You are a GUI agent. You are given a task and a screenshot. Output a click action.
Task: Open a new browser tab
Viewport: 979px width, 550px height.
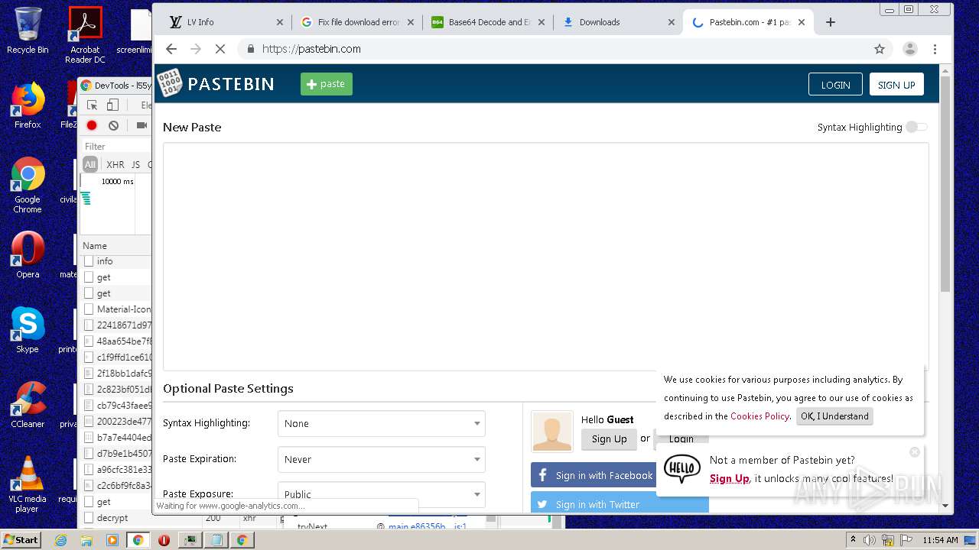831,22
